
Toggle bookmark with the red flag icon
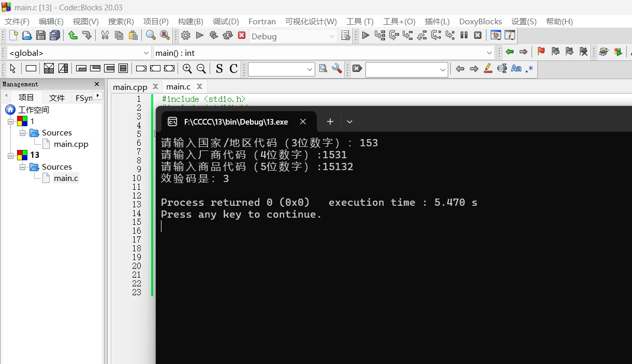coord(541,52)
